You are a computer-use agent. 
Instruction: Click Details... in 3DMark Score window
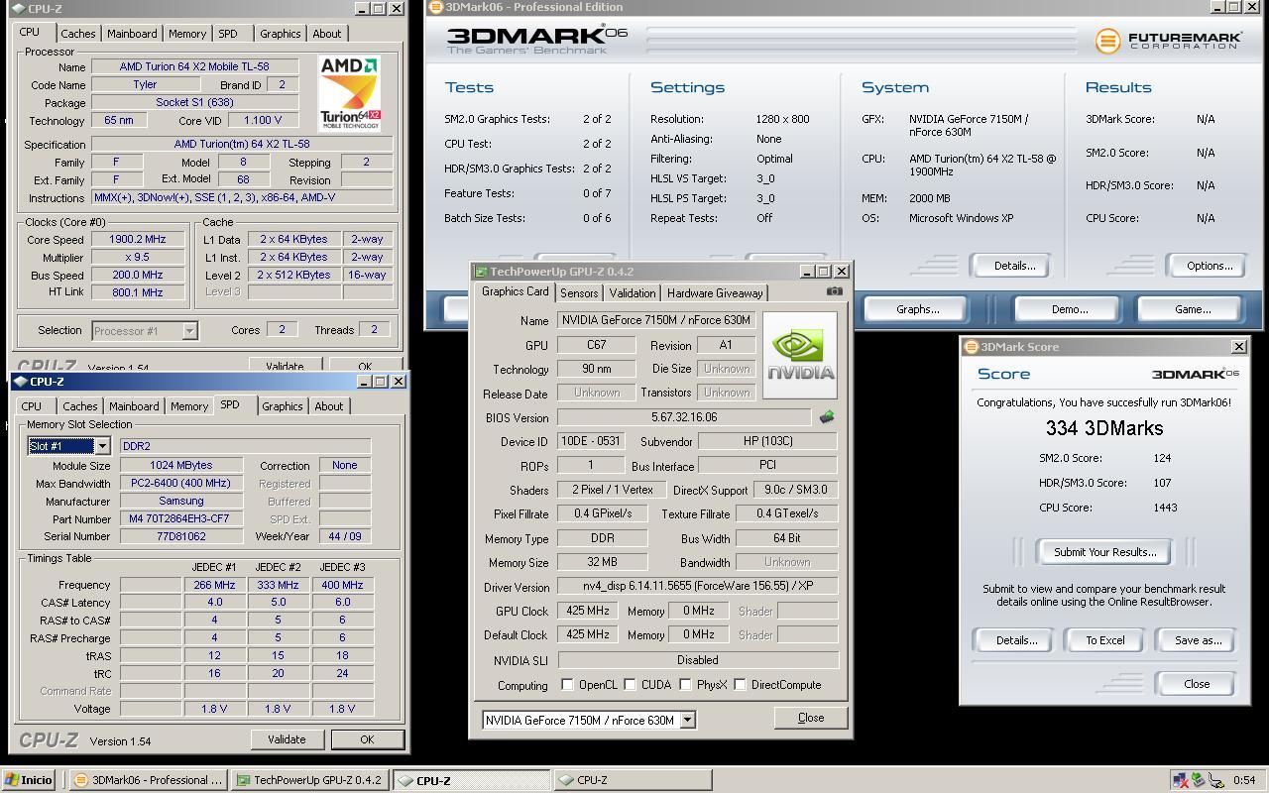point(1016,640)
